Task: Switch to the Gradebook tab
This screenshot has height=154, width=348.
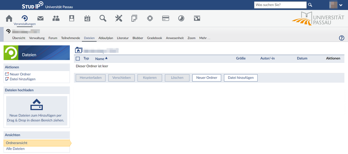Action: [x=155, y=38]
